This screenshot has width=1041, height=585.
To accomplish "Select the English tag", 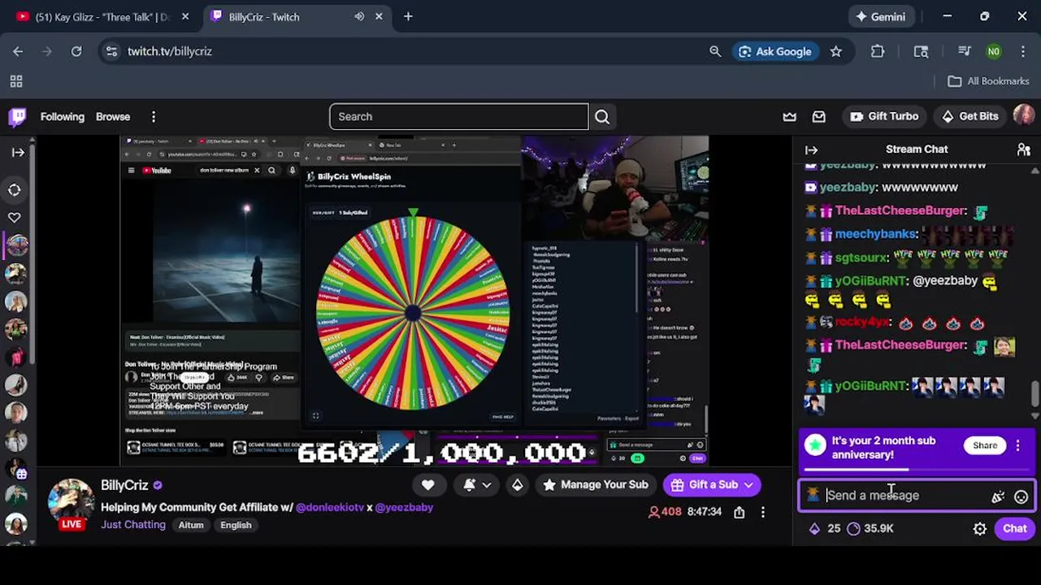I will [x=236, y=525].
